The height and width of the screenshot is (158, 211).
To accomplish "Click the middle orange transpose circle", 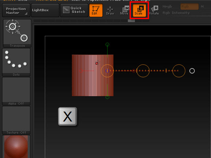I will click(143, 71).
